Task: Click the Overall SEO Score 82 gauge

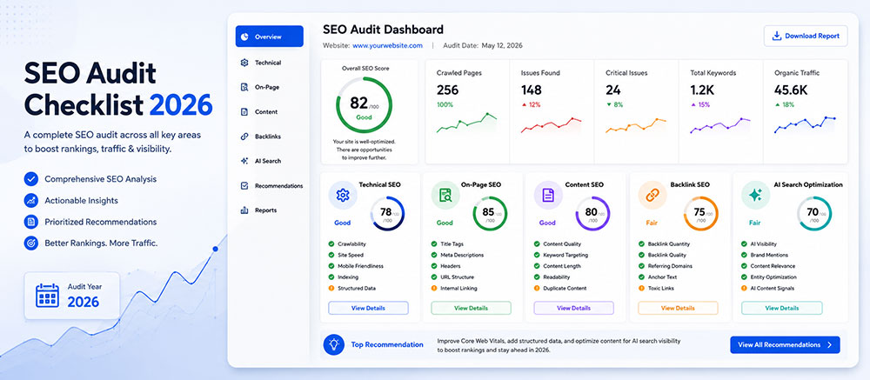Action: coord(364,104)
